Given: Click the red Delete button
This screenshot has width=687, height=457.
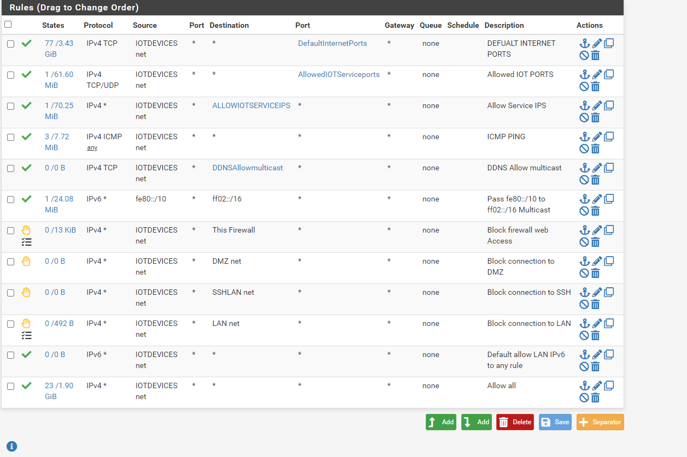Looking at the screenshot, I should [515, 422].
